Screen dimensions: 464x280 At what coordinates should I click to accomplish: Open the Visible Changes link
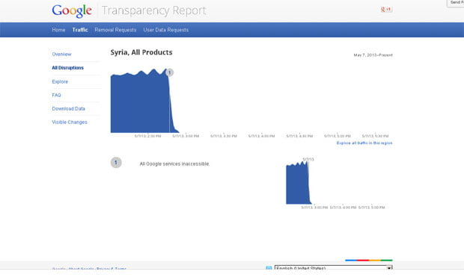(70, 122)
